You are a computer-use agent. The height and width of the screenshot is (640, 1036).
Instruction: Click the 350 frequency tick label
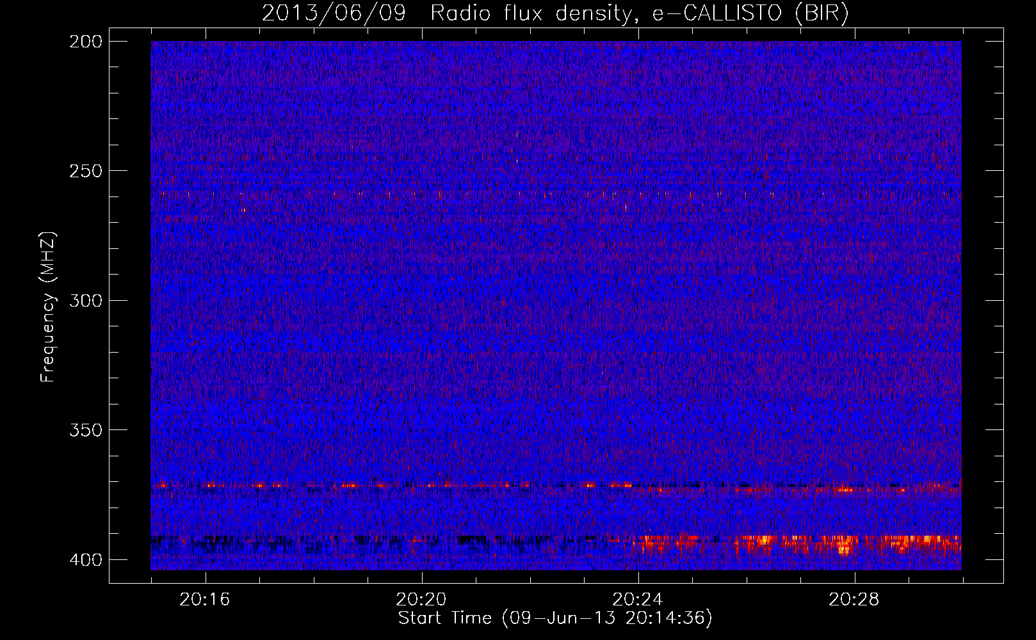click(x=85, y=429)
